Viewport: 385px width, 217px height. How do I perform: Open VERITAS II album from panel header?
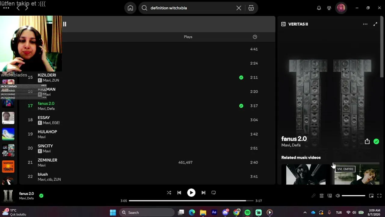(x=298, y=24)
